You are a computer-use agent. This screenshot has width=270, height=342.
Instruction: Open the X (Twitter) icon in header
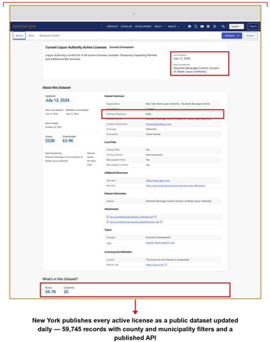pyautogui.click(x=196, y=26)
